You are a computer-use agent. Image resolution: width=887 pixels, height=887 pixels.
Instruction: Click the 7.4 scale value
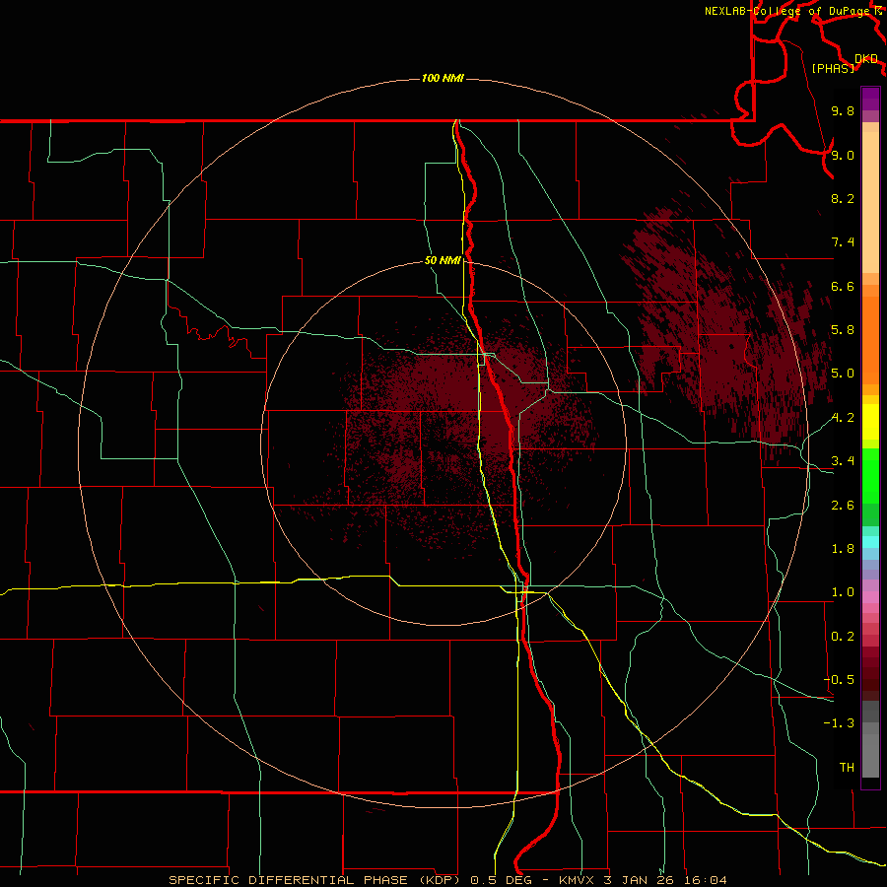click(843, 242)
